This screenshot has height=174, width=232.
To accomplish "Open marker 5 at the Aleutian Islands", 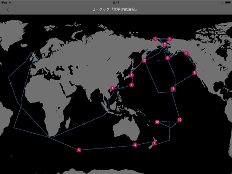I will click(168, 58).
